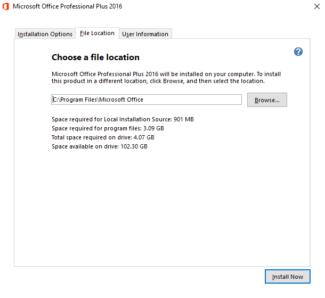Image resolution: width=325 pixels, height=298 pixels.
Task: Click 'Space required for Local Installation Source: 901 MB'
Action: point(123,119)
